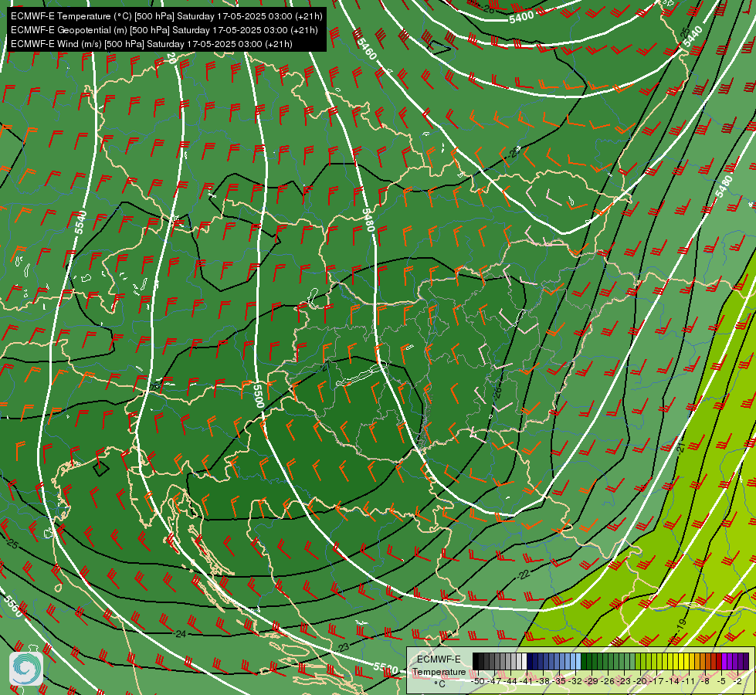The height and width of the screenshot is (695, 756).
Task: Click the ECMWF-E Wind 500 hPa title line
Action: click(x=151, y=44)
